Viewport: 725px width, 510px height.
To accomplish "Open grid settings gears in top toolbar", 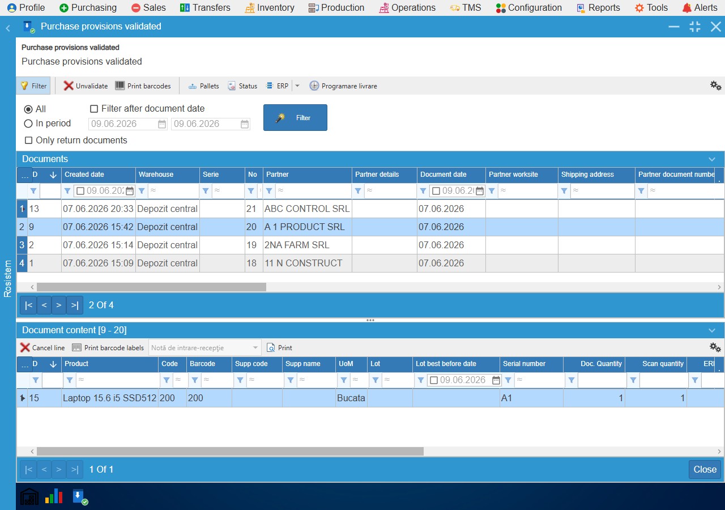I will click(x=716, y=86).
